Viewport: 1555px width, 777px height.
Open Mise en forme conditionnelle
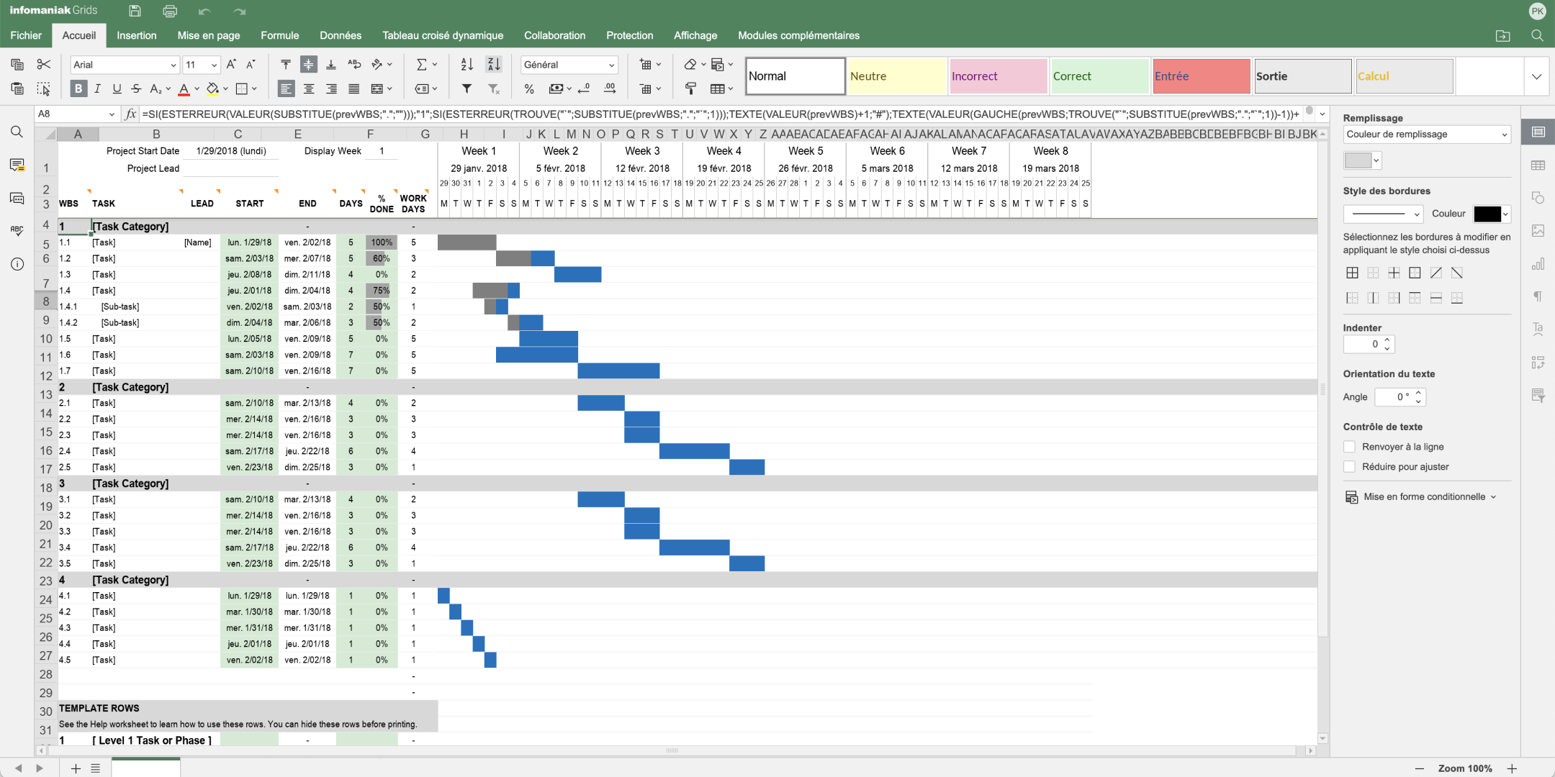click(1423, 497)
